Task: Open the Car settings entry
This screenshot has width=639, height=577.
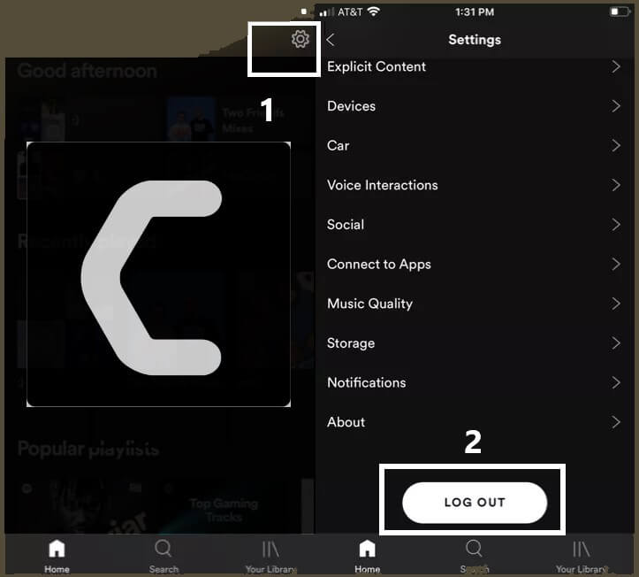Action: pos(339,146)
